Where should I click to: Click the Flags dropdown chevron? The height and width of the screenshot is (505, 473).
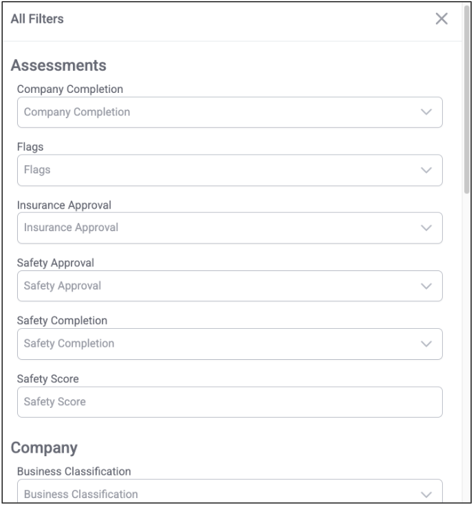point(426,170)
